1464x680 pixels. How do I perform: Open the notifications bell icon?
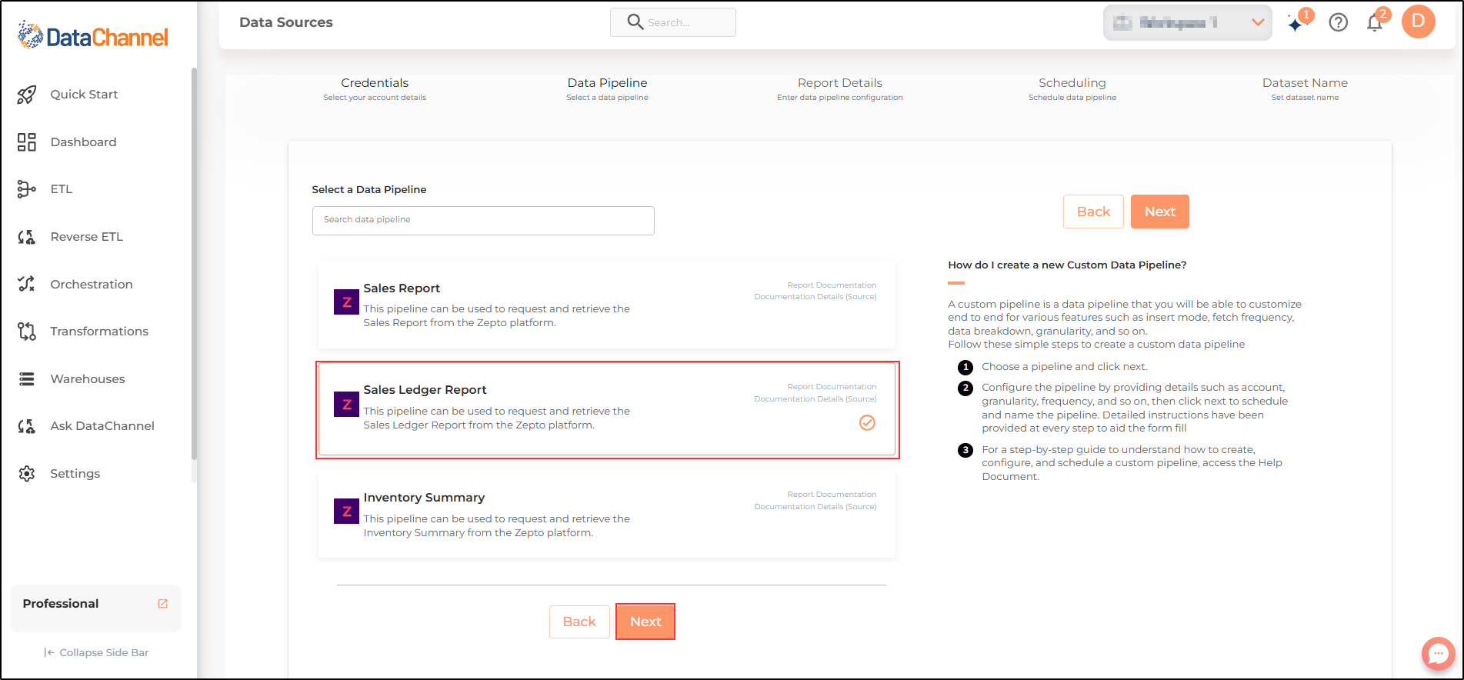tap(1375, 23)
